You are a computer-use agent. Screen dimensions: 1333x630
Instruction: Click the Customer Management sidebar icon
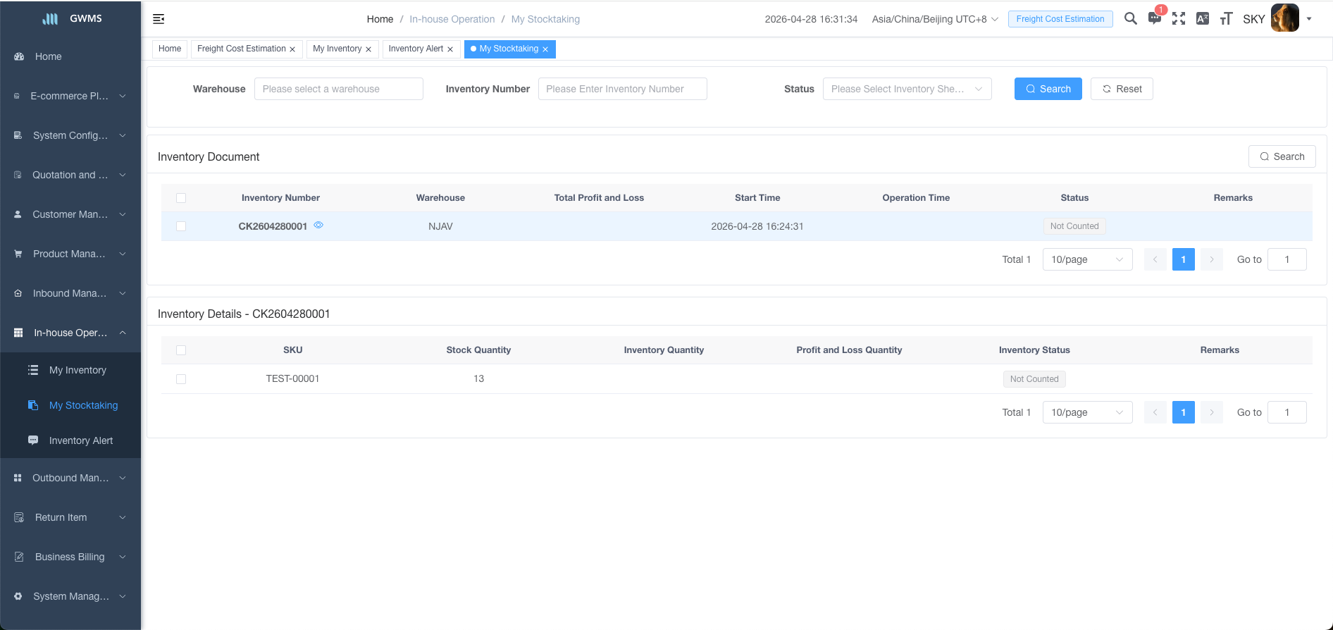click(18, 214)
